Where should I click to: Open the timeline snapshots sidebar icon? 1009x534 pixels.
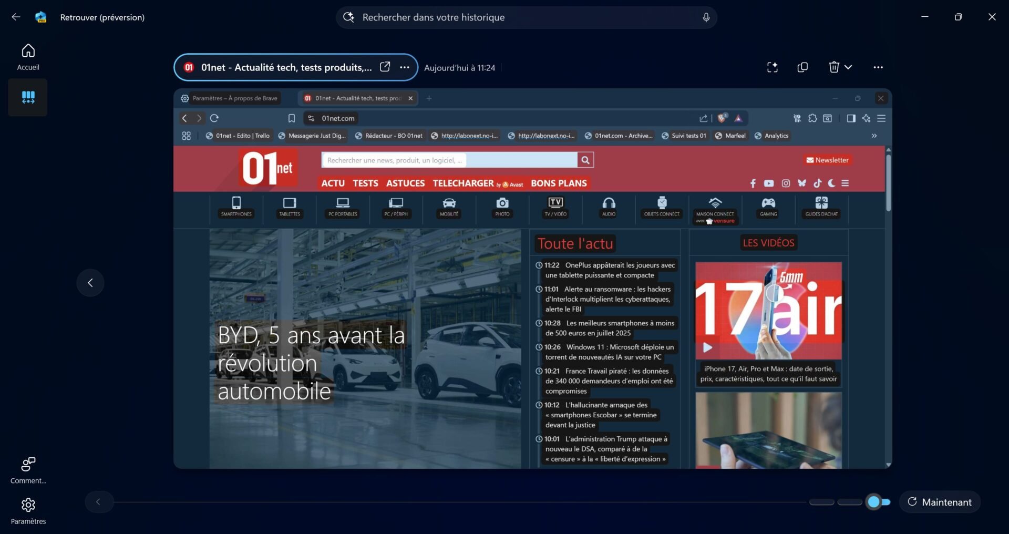coord(28,97)
